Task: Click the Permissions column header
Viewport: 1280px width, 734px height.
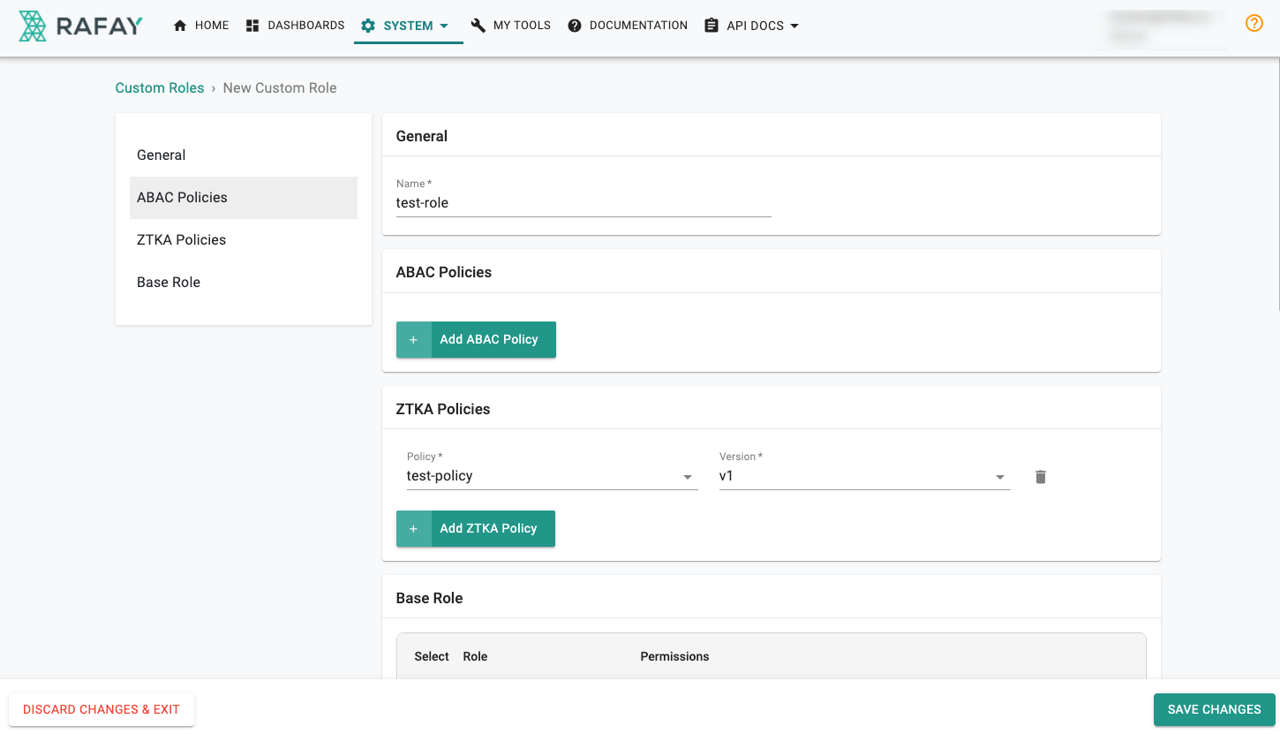Action: 675,656
